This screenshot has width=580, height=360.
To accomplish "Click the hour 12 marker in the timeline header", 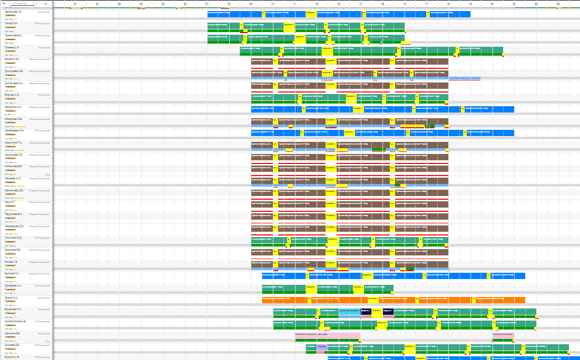I will 317,3.
